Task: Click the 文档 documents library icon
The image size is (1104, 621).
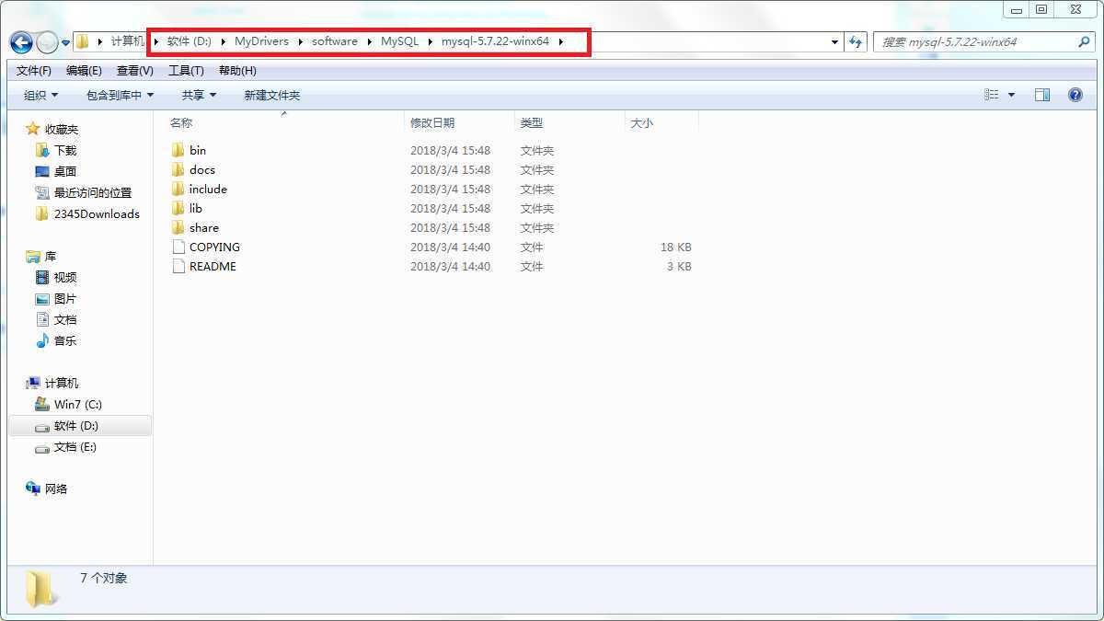Action: point(42,319)
